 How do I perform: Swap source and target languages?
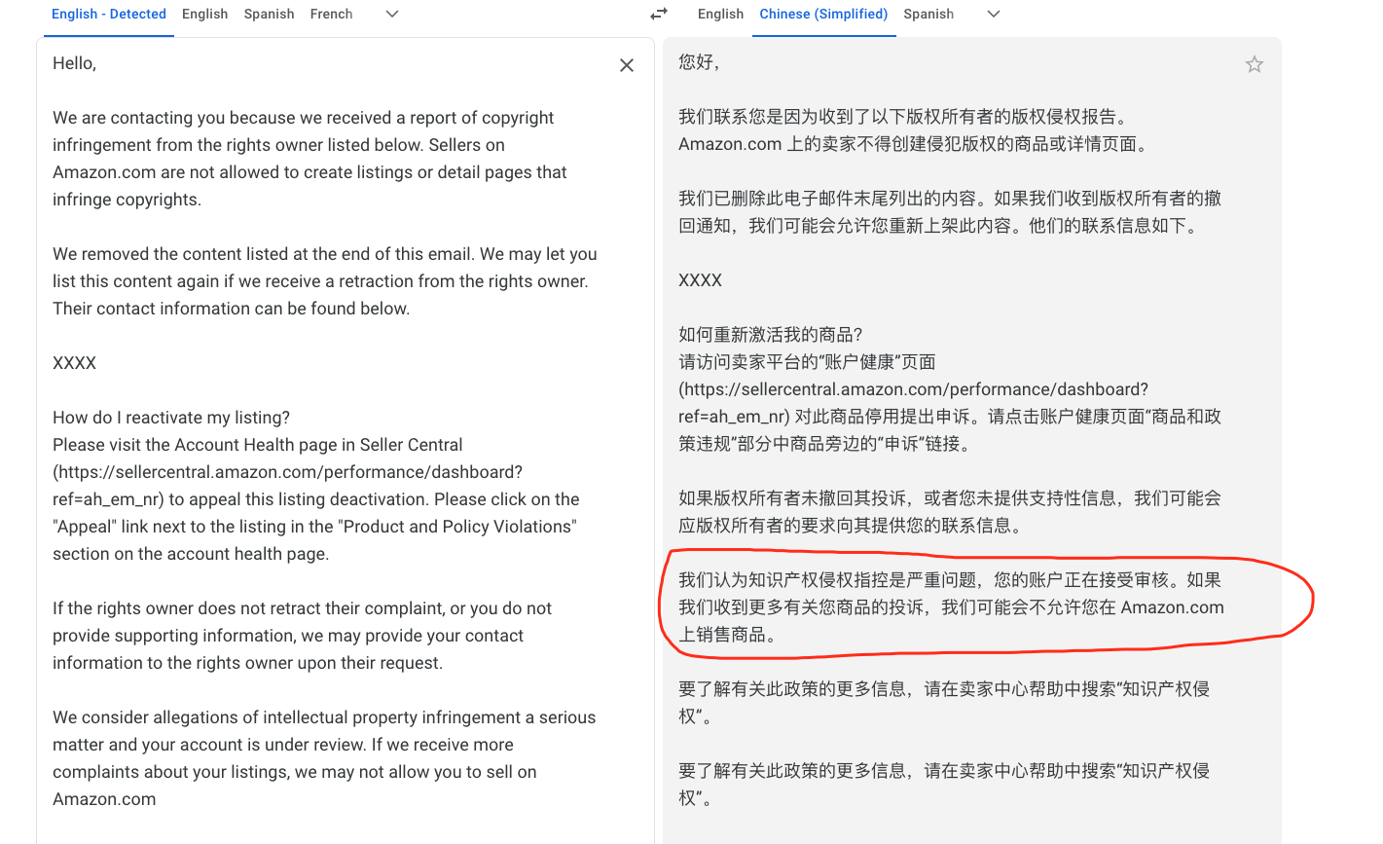click(x=659, y=14)
